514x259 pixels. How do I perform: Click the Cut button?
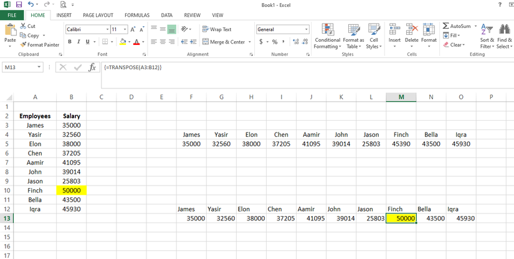click(27, 26)
